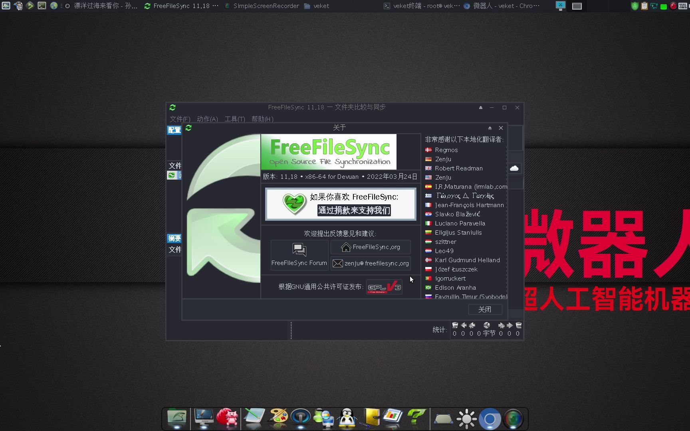Click the cloud storage icon in main window
Image resolution: width=690 pixels, height=431 pixels.
[x=514, y=168]
